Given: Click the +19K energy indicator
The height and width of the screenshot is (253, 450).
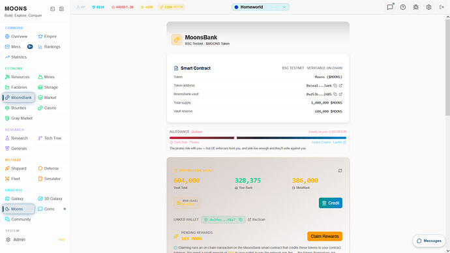Looking at the screenshot, I should pos(147,7).
